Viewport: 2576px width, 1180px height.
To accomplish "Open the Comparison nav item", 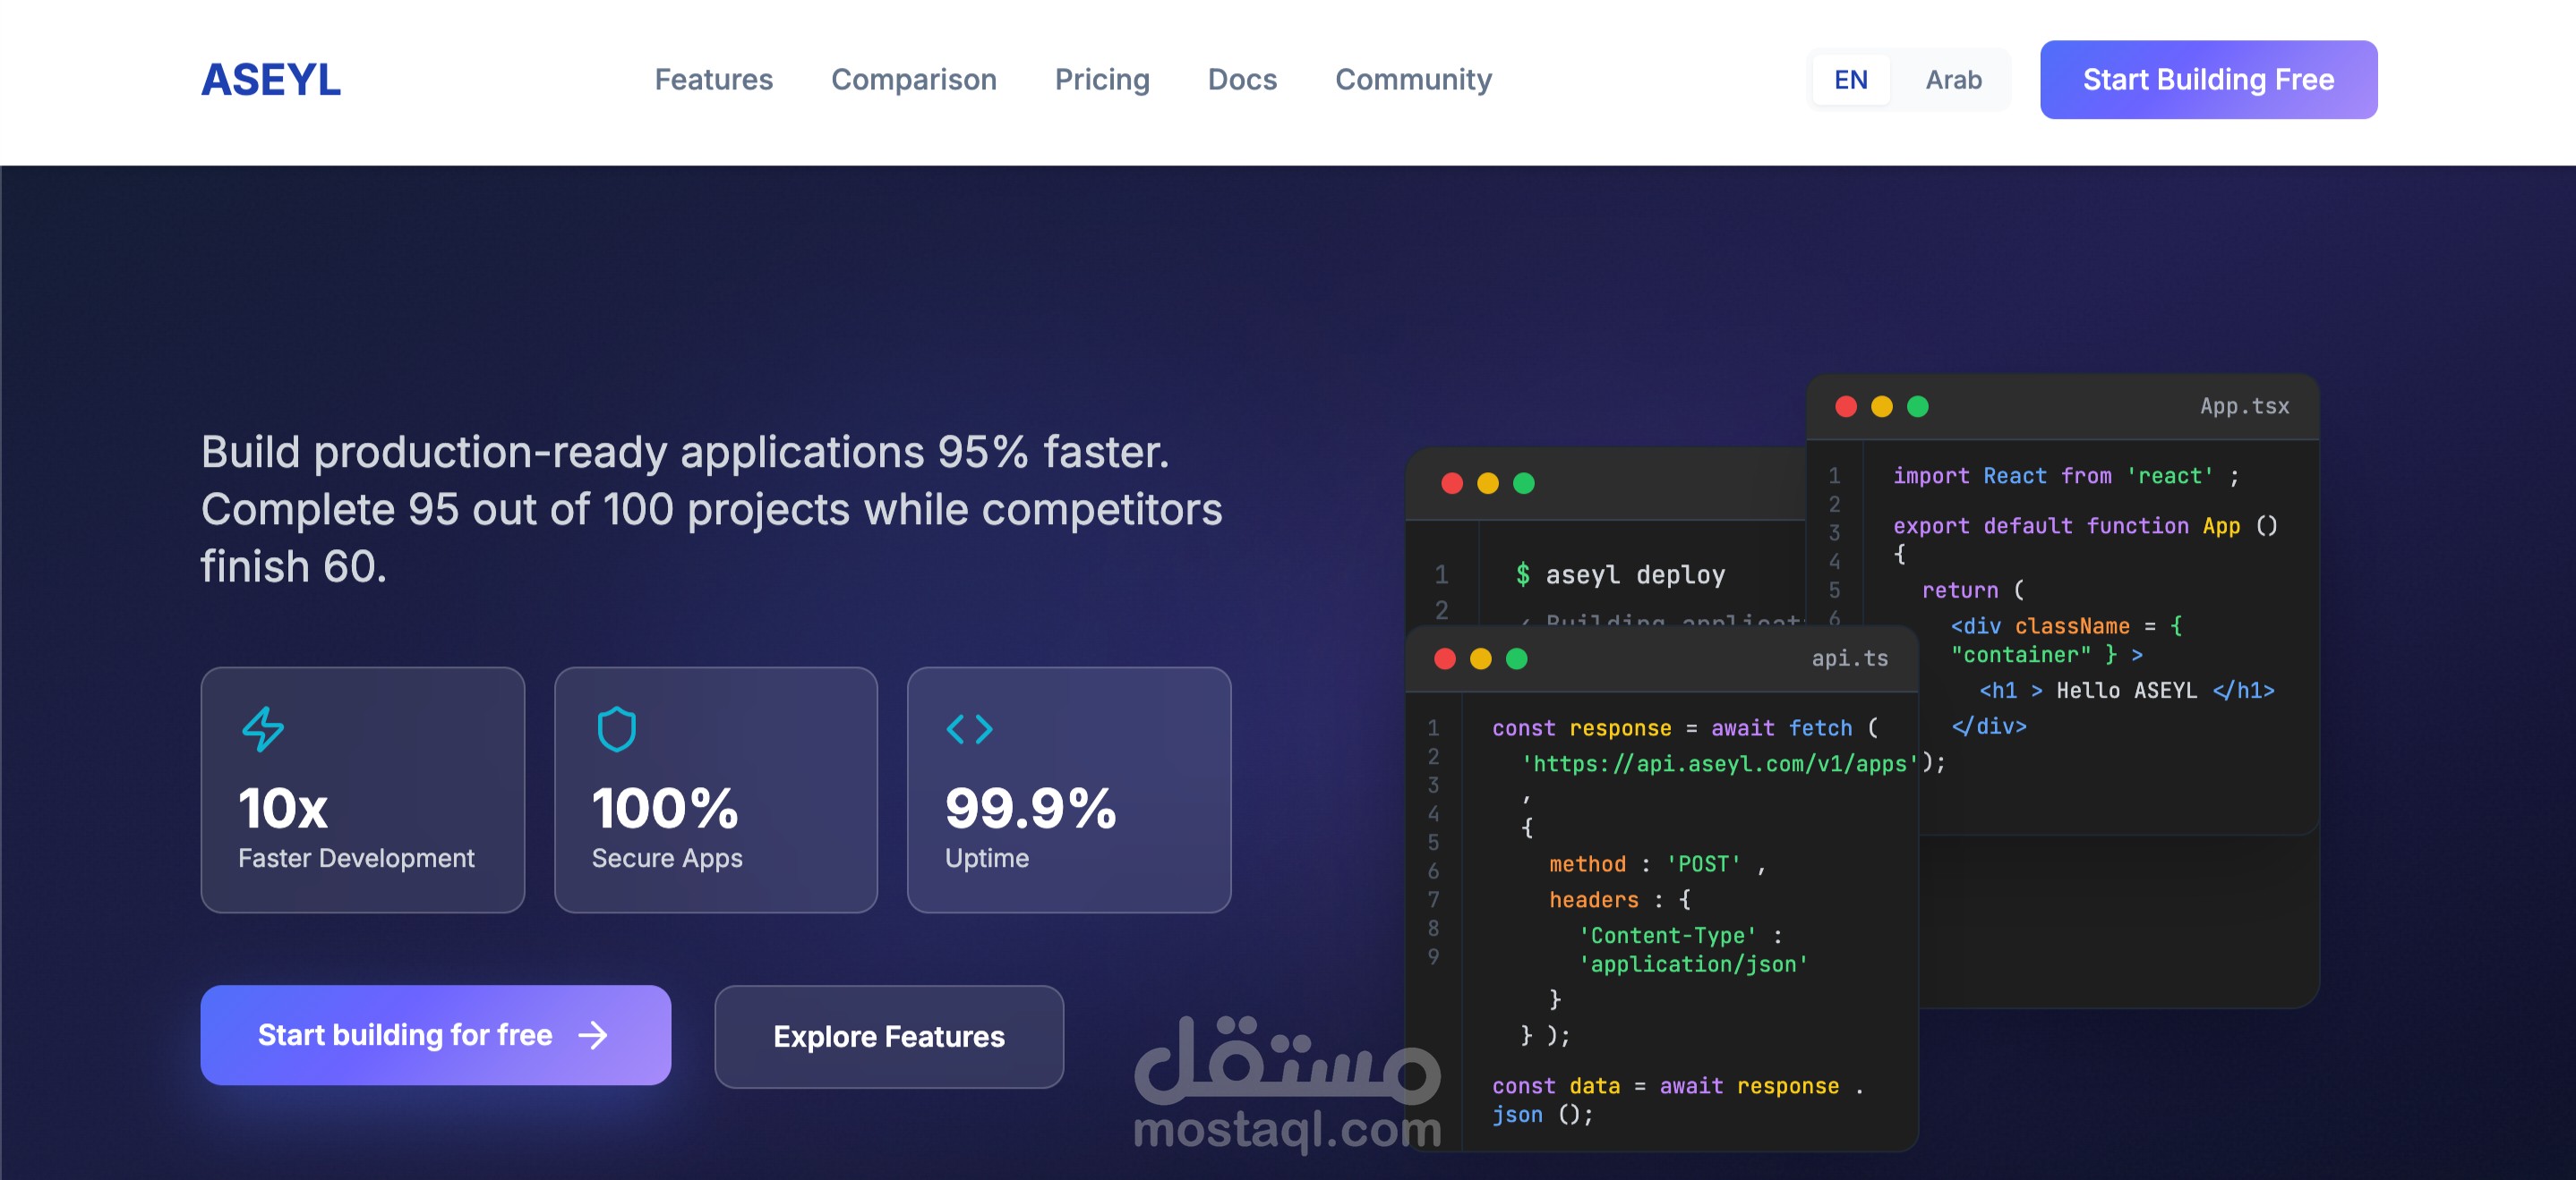I will [x=914, y=80].
